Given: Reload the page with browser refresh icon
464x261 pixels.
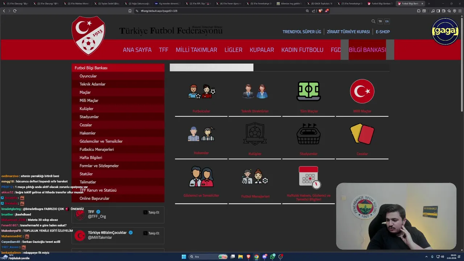Looking at the screenshot, I should coord(15,11).
